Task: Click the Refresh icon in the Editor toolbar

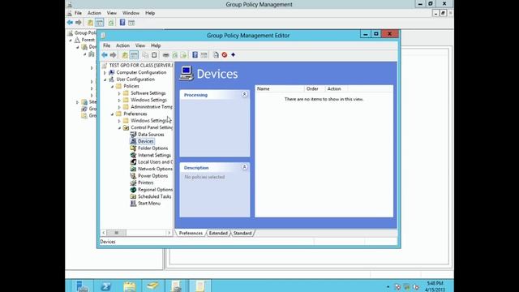Action: [x=175, y=55]
